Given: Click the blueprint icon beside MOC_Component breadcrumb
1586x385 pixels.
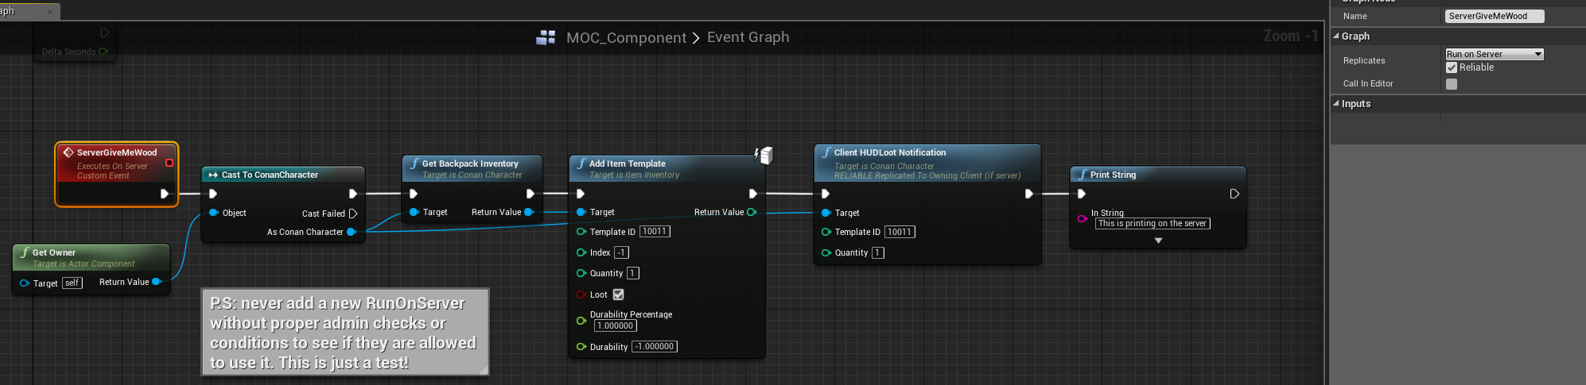Looking at the screenshot, I should coord(546,37).
